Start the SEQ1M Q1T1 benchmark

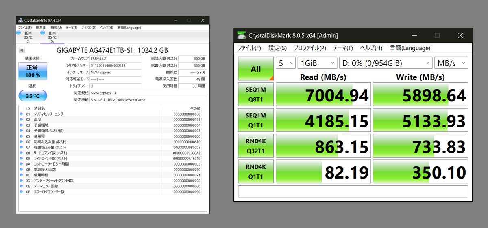(256, 121)
